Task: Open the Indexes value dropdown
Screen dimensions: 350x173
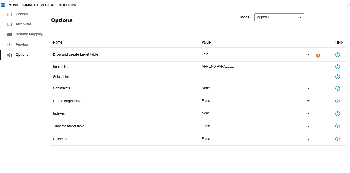Action: point(308,114)
